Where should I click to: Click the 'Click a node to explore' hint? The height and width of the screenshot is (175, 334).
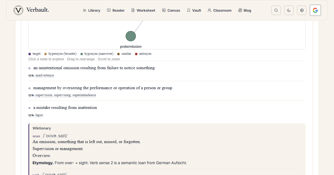click(x=46, y=59)
